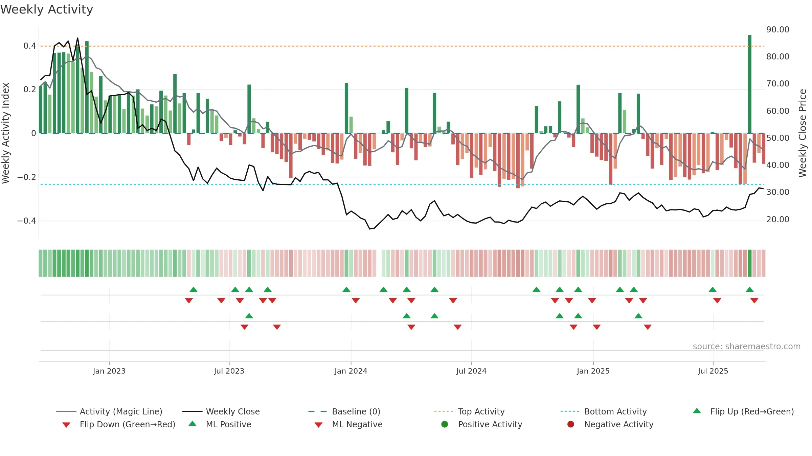
Task: Click the source: sharemaestro.com text
Action: (747, 346)
